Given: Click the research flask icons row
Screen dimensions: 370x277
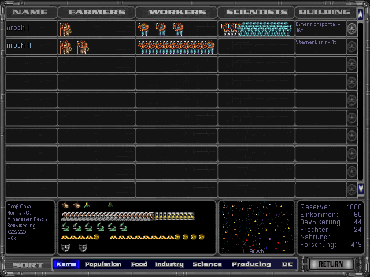Looking at the screenshot, I should click(94, 227).
